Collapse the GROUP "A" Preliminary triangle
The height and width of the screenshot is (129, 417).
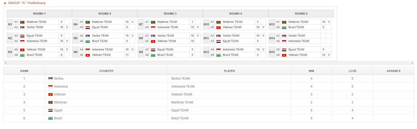(x=5, y=3)
